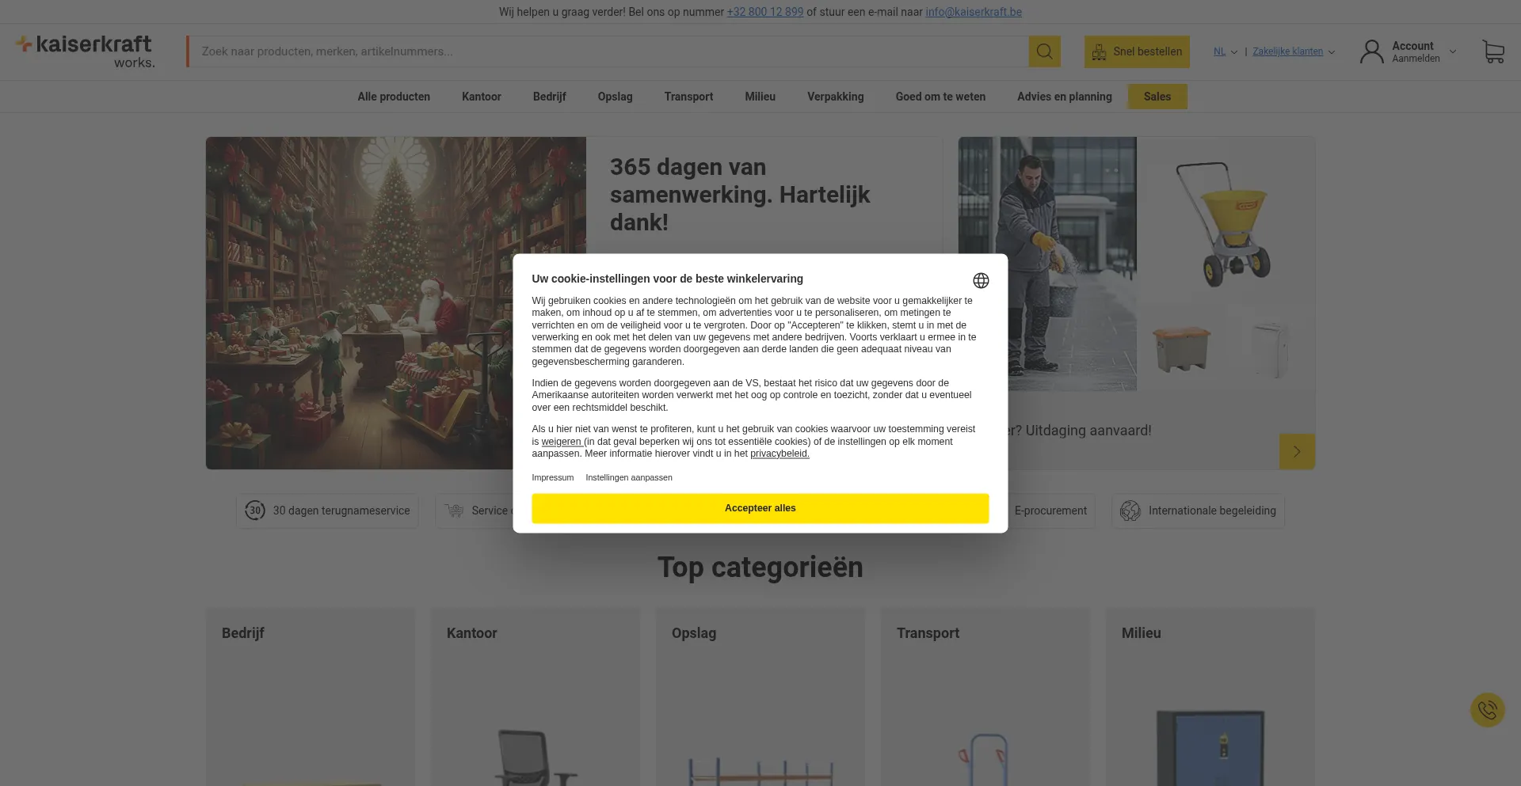Click the account person icon
Image resolution: width=1521 pixels, height=786 pixels.
pyautogui.click(x=1371, y=51)
